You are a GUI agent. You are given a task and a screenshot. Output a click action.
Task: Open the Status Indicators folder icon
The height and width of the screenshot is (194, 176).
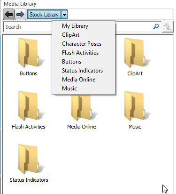(31, 159)
